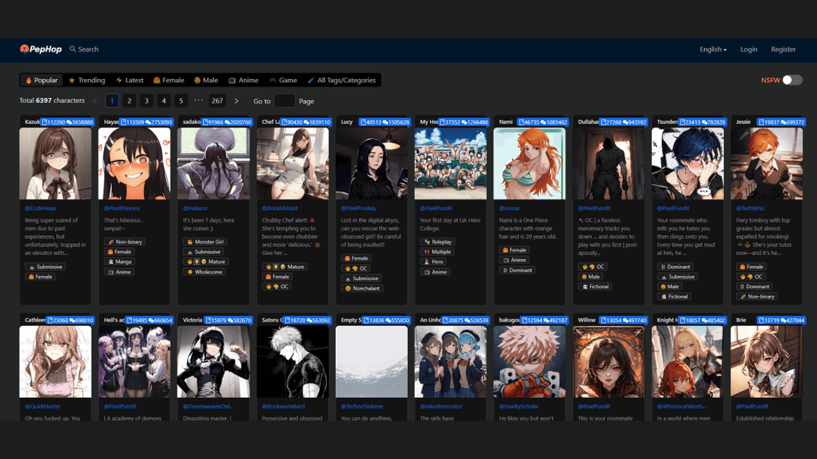The image size is (817, 459).
Task: Click the Dullahan stats badge
Action: point(624,122)
